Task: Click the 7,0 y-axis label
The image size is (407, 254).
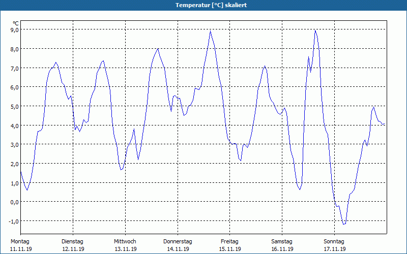Action: click(15, 68)
